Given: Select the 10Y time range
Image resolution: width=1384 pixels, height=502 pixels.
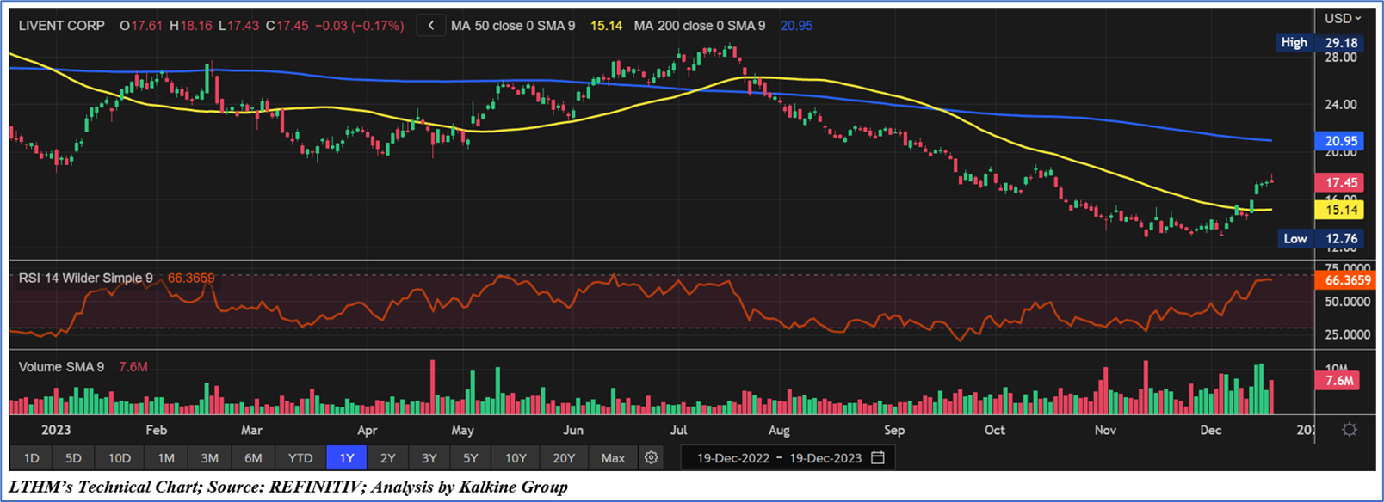Looking at the screenshot, I should pos(516,457).
